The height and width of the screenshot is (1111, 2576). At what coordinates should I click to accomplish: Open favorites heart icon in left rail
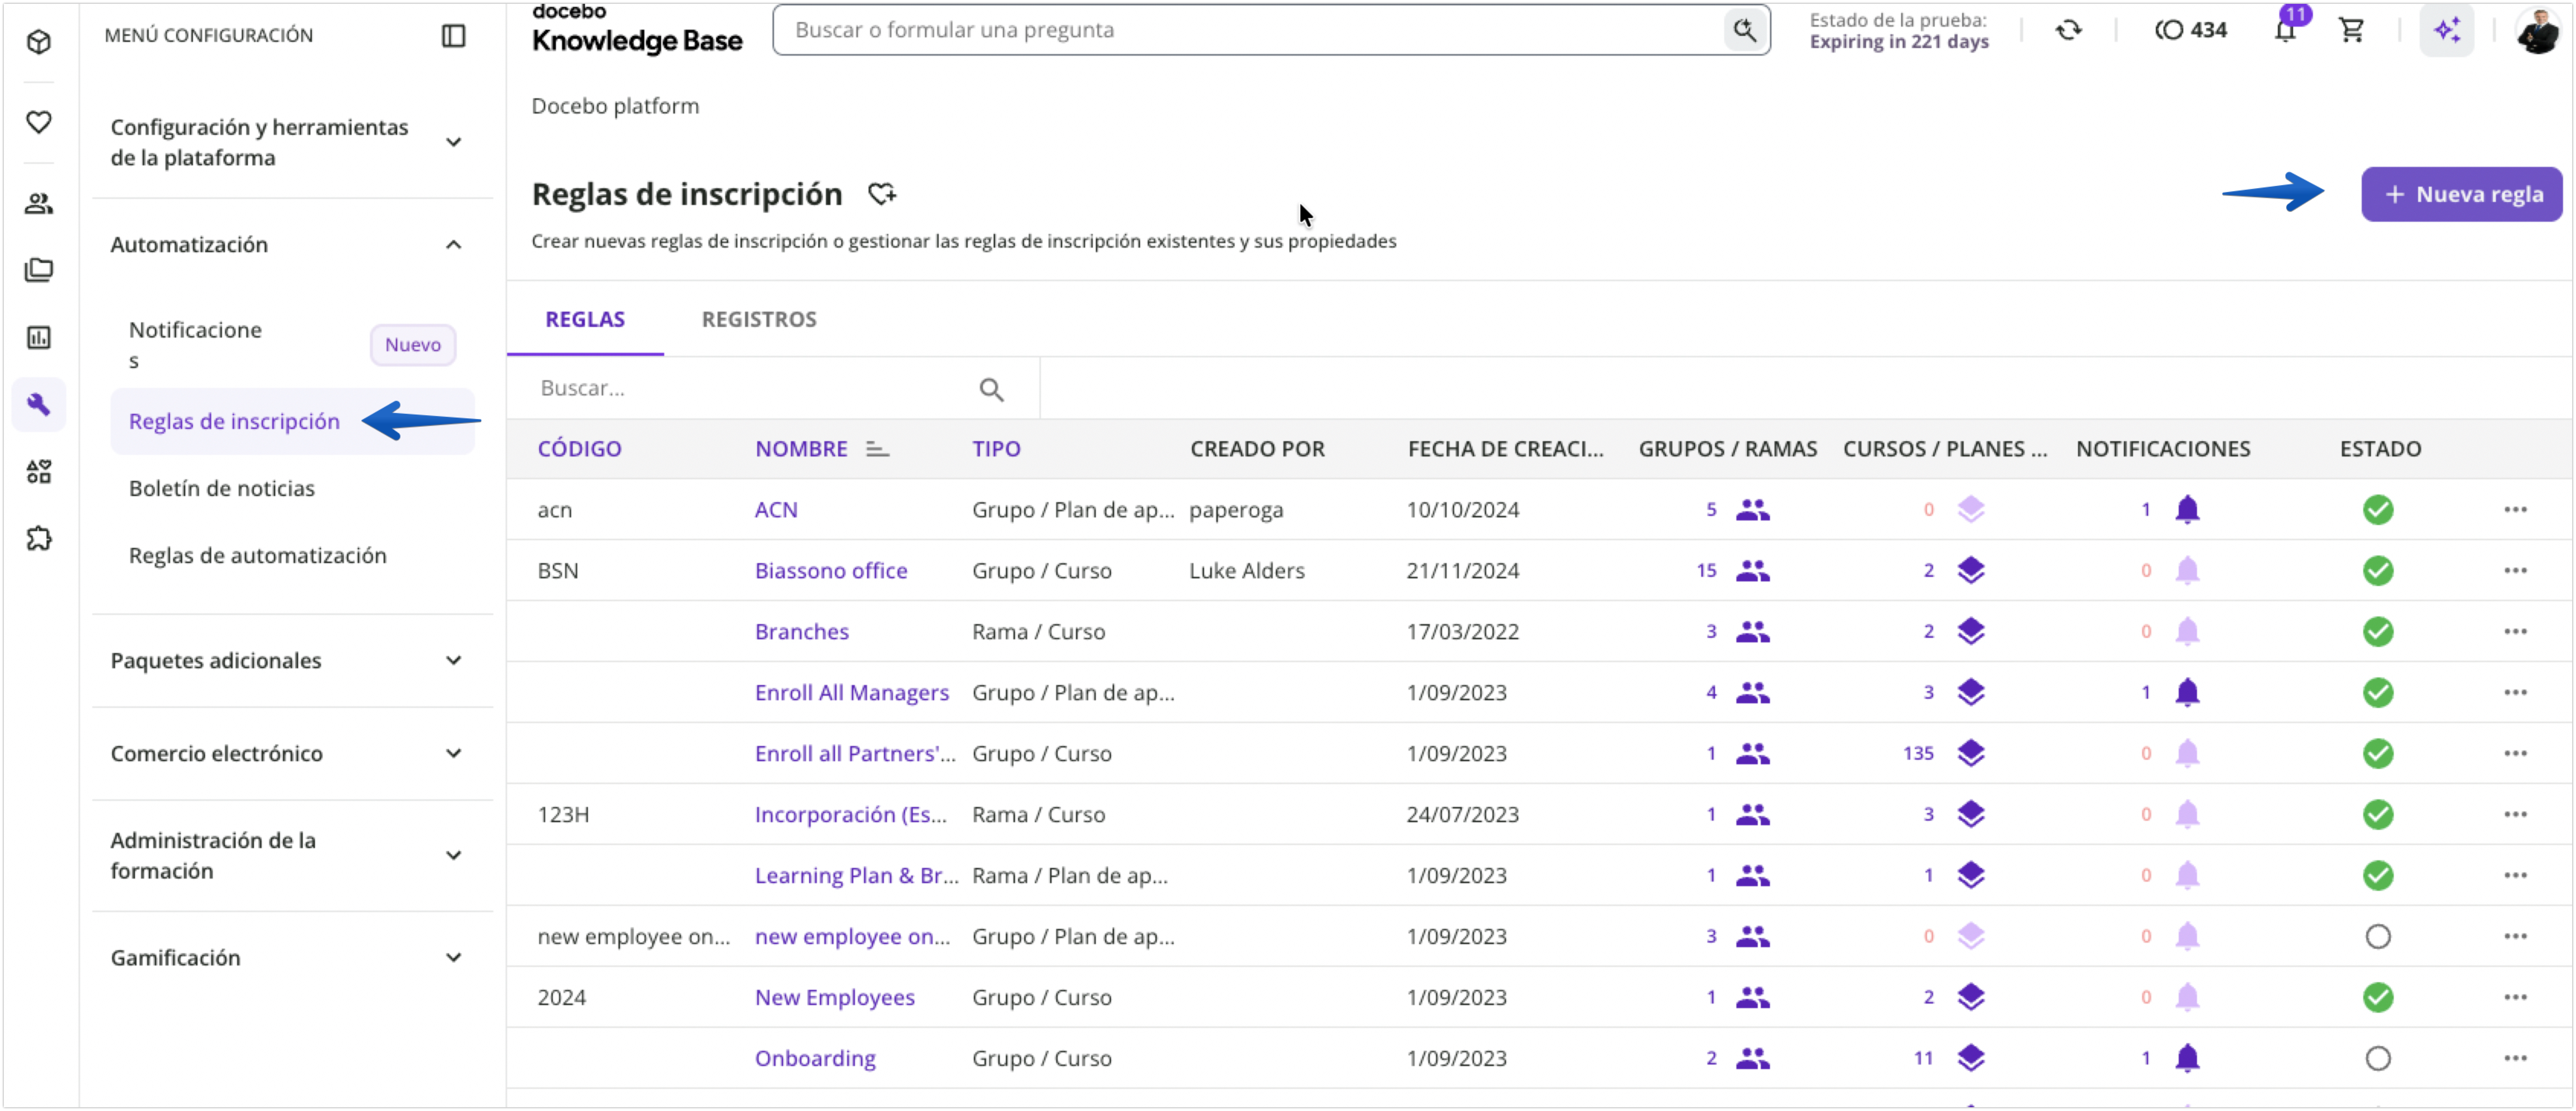(x=39, y=122)
